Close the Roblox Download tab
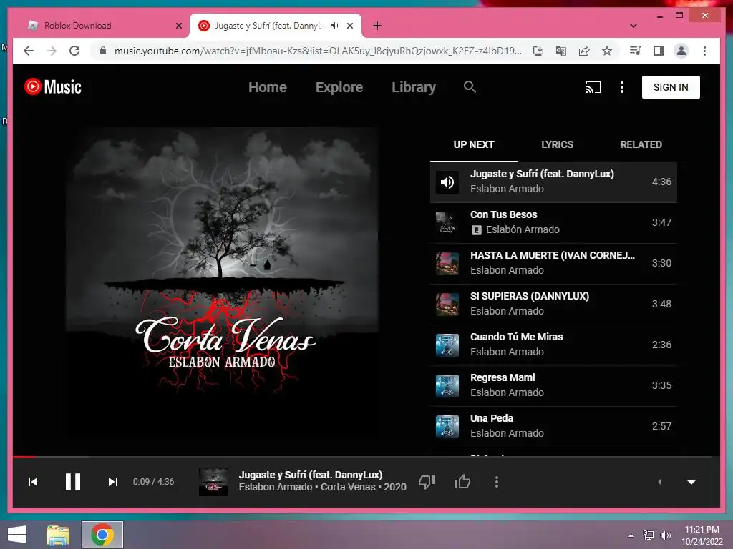The height and width of the screenshot is (549, 733). tap(178, 26)
